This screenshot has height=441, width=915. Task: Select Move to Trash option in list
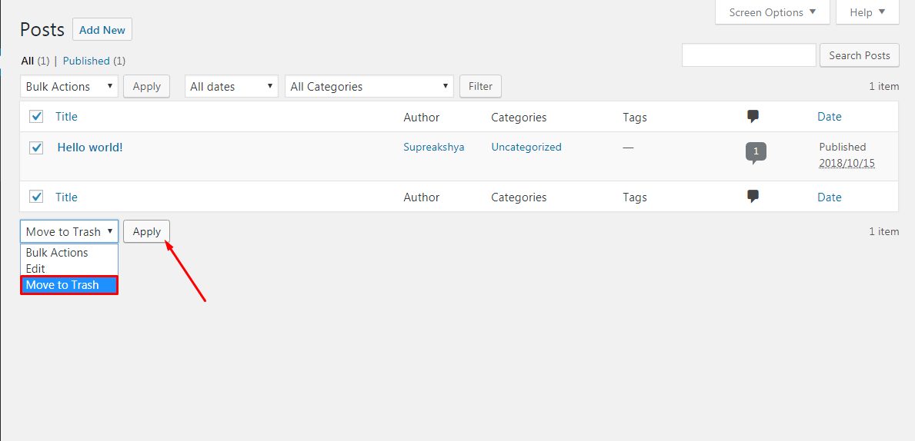pyautogui.click(x=69, y=285)
